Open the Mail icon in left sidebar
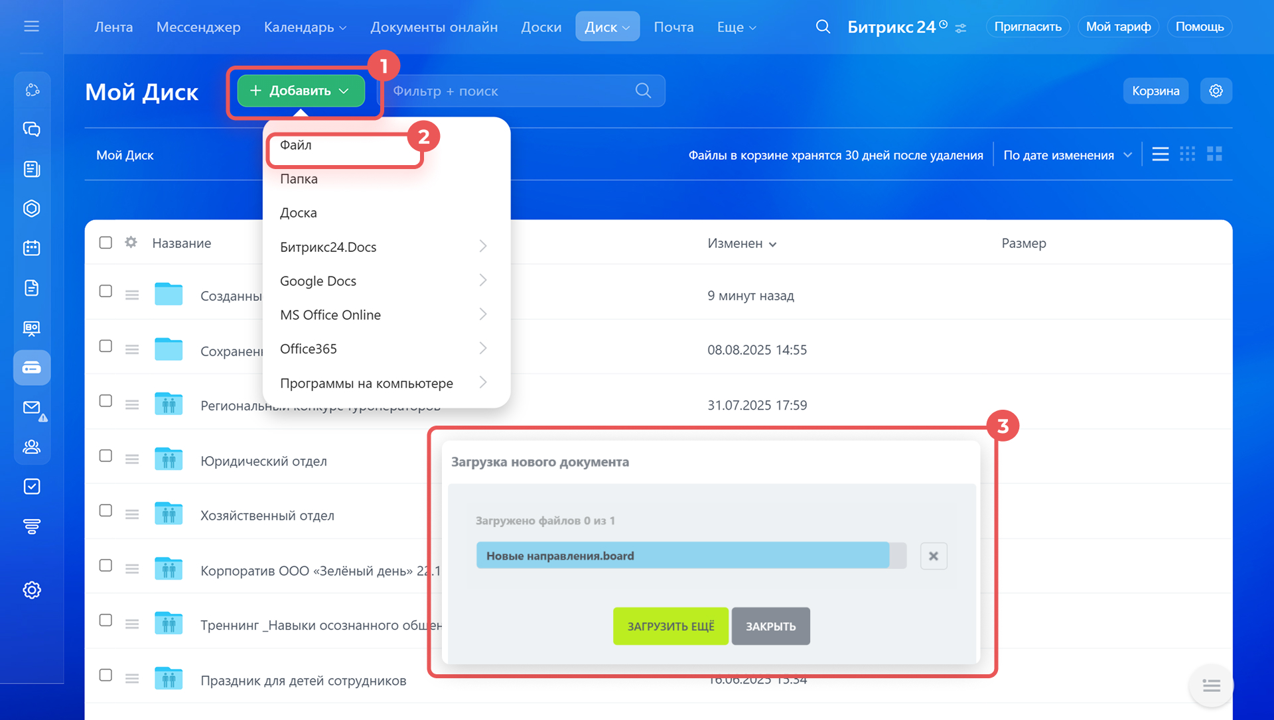Screen dimensions: 1274x720 (x=31, y=408)
